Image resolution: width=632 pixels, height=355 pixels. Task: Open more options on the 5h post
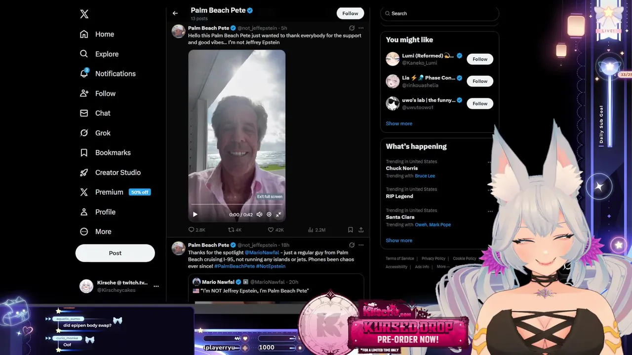[361, 28]
